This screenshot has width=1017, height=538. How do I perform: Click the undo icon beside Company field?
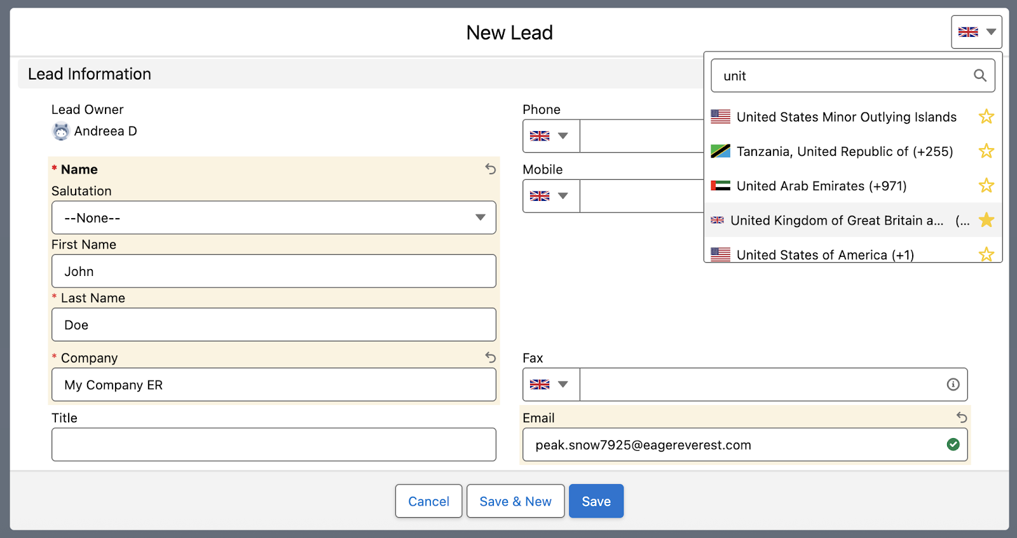click(x=490, y=357)
